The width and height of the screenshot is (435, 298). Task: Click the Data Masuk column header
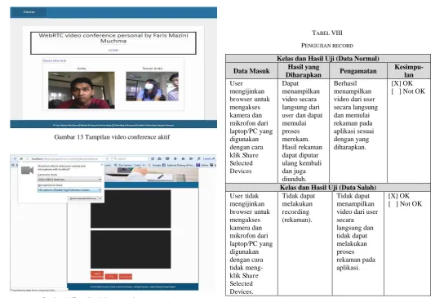(x=251, y=71)
